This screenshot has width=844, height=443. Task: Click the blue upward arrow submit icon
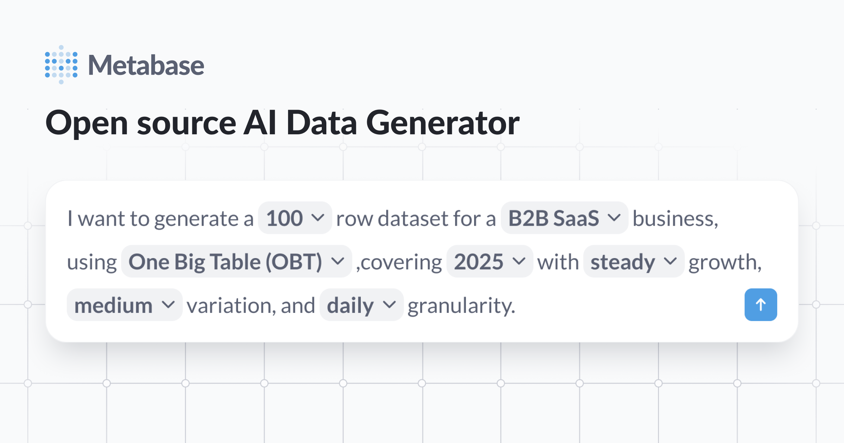click(x=761, y=304)
